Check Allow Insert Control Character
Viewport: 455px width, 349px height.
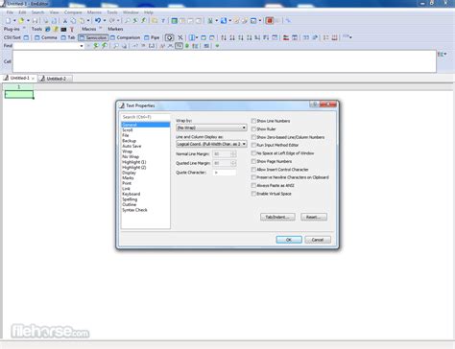coord(253,170)
